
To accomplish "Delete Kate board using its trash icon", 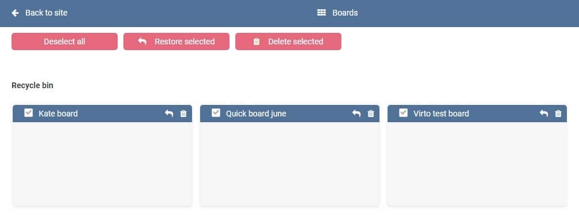I will click(183, 114).
